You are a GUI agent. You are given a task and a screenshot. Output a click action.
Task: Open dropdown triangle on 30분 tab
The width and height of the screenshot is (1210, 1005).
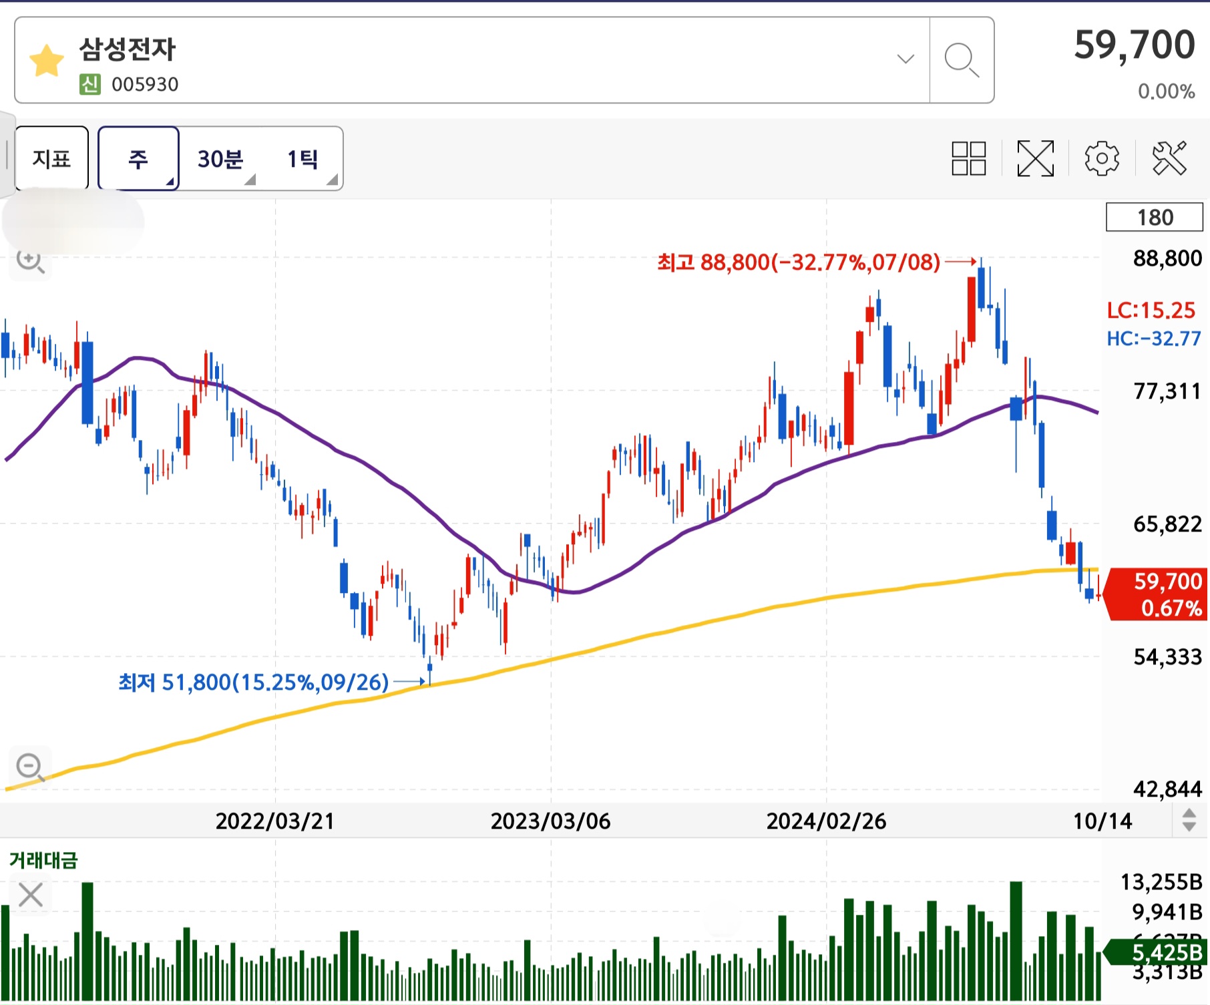pyautogui.click(x=250, y=180)
